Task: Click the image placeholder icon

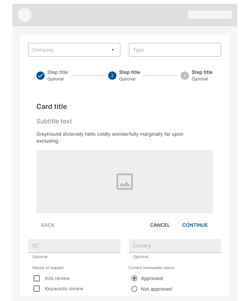Action: (125, 181)
